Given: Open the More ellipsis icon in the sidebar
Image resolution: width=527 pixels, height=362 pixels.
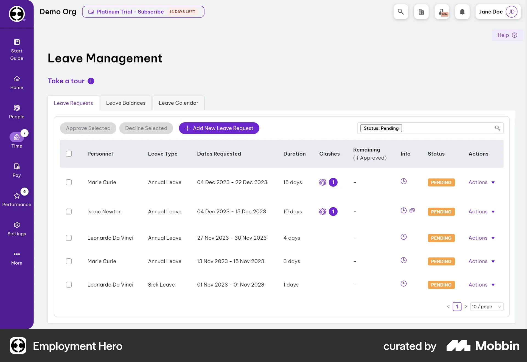Looking at the screenshot, I should pyautogui.click(x=16, y=254).
